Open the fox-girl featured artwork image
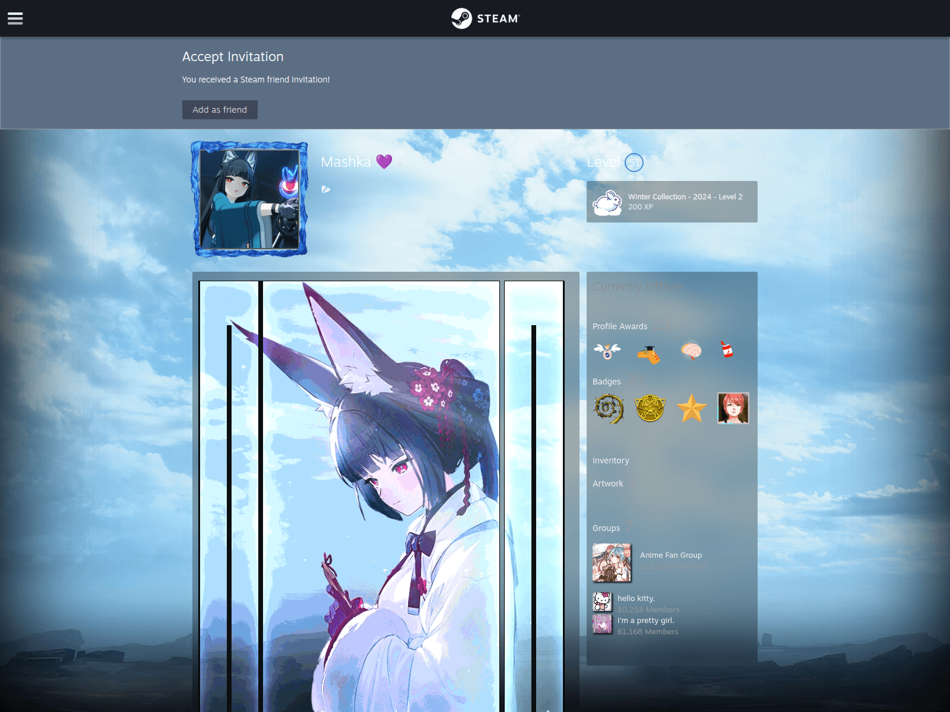950x712 pixels. 381,496
